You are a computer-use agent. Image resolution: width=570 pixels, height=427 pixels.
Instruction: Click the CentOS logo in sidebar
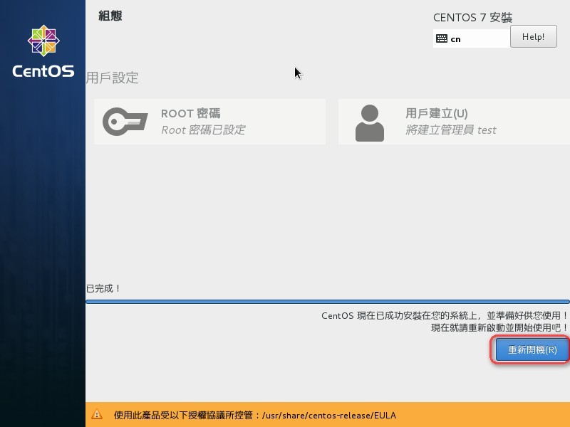tap(43, 51)
